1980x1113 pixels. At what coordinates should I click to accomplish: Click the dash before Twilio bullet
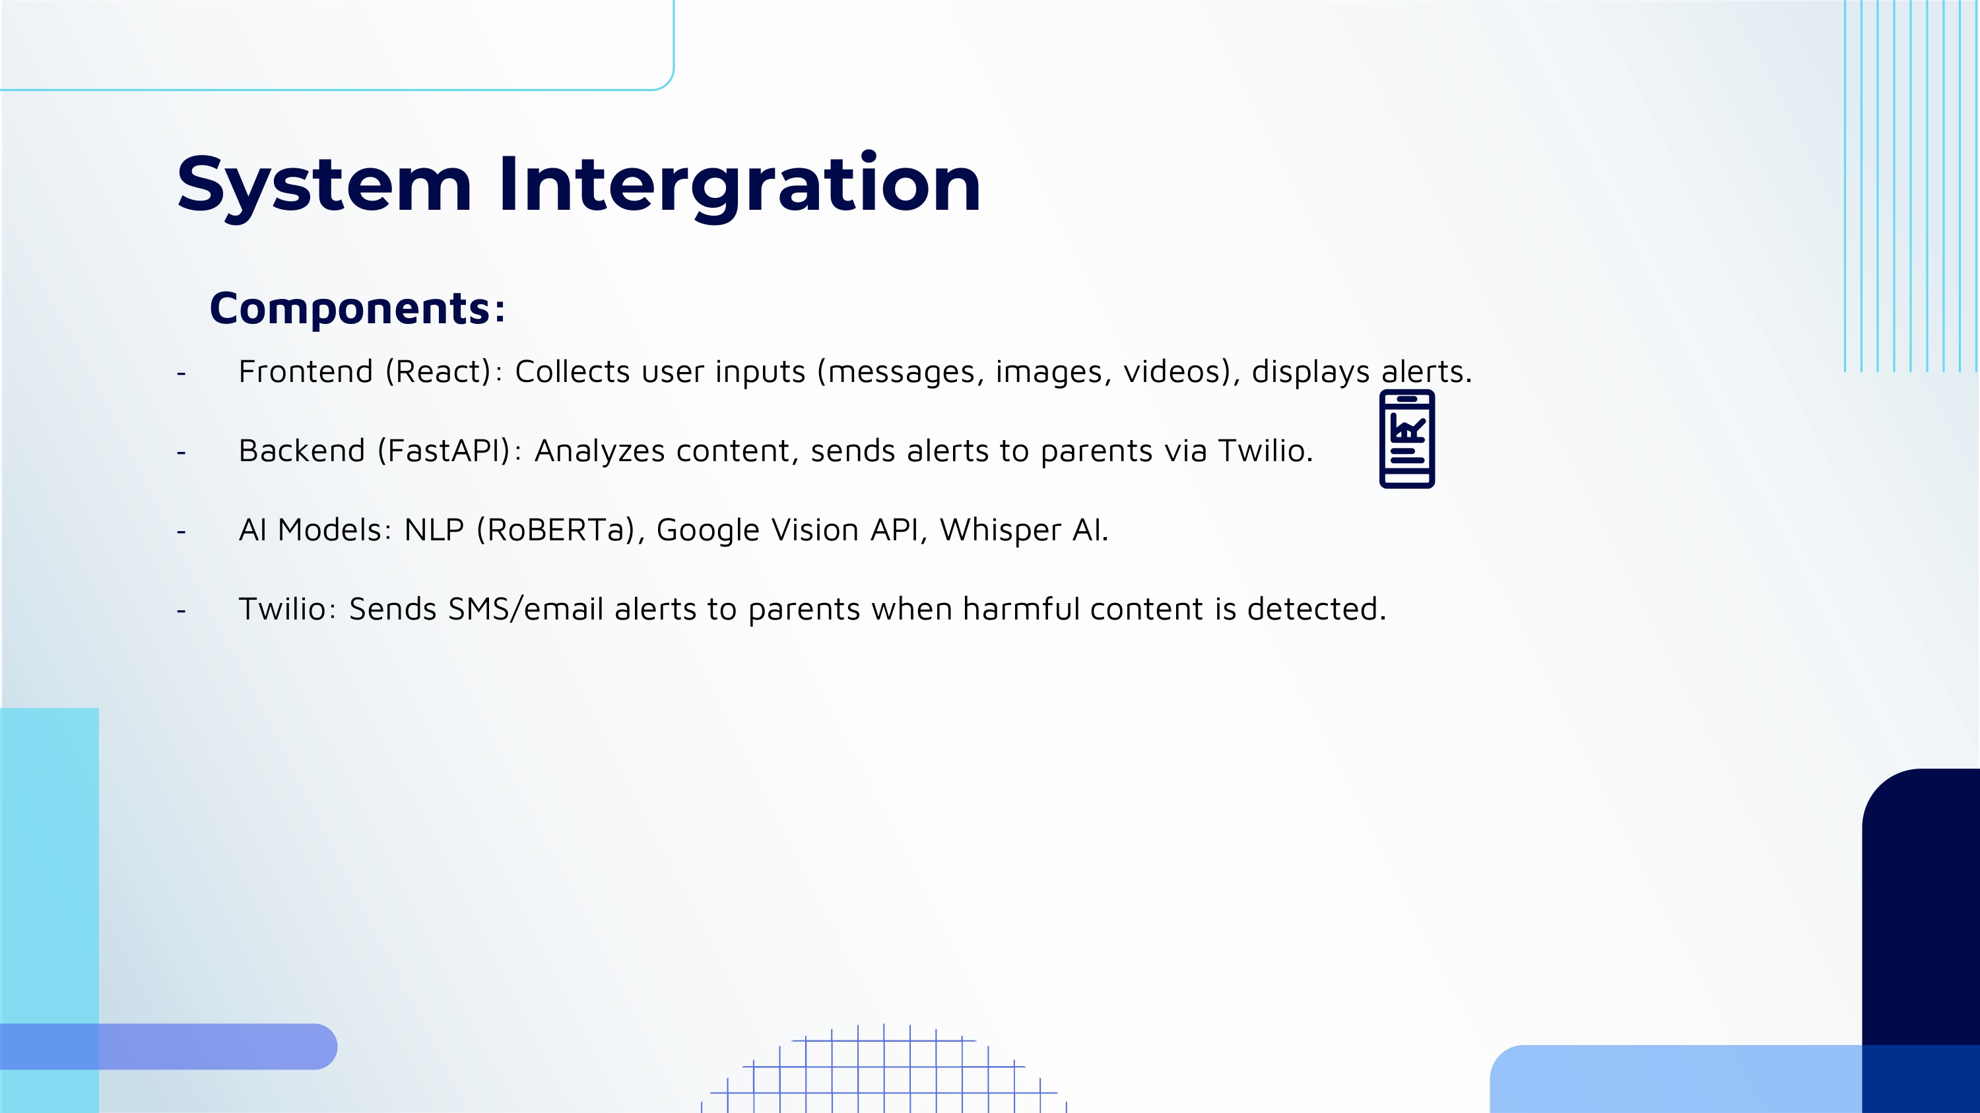(181, 612)
